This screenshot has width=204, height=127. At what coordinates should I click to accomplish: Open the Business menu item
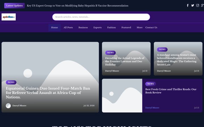click(x=83, y=27)
